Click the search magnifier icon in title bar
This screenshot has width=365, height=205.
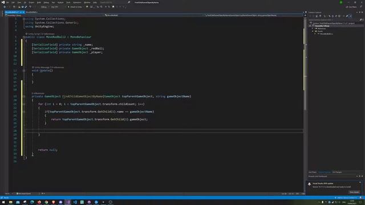coord(129,2)
